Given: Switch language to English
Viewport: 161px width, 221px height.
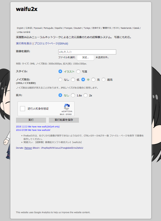Looking at the screenshot, I should (20, 28).
